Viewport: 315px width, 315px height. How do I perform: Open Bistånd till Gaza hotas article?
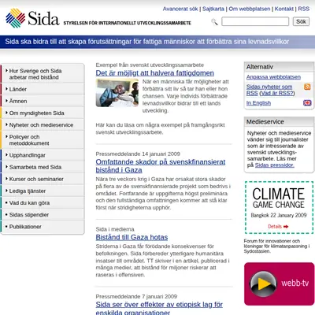pyautogui.click(x=132, y=237)
